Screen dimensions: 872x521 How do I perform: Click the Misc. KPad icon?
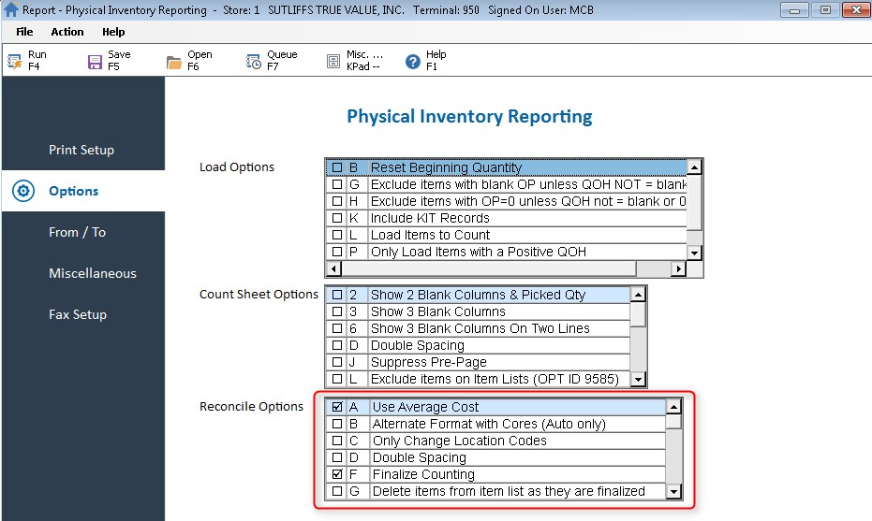tap(333, 62)
